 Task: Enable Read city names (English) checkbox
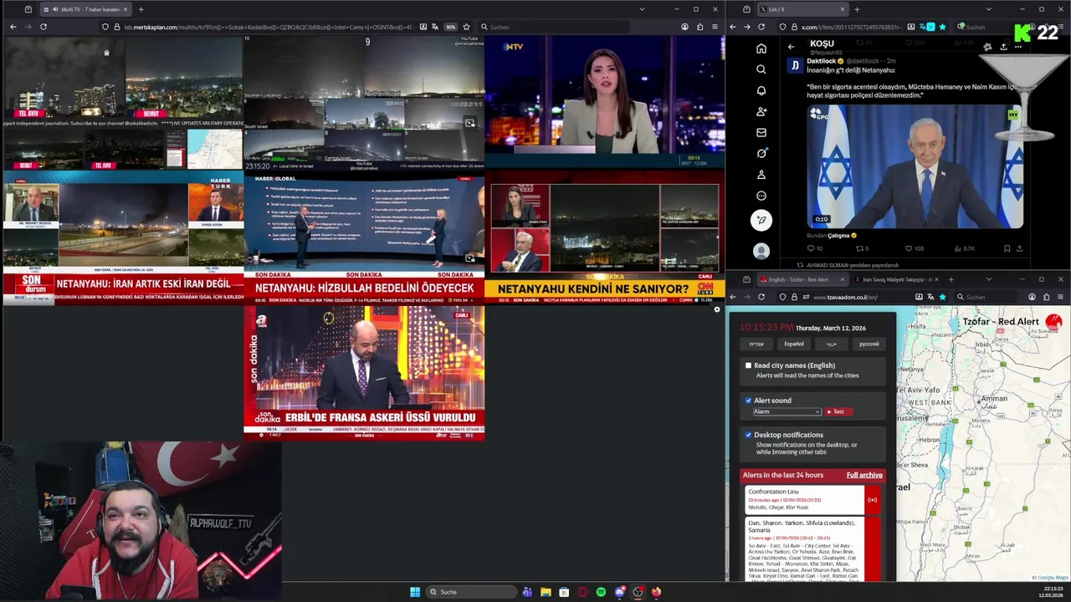(x=748, y=365)
